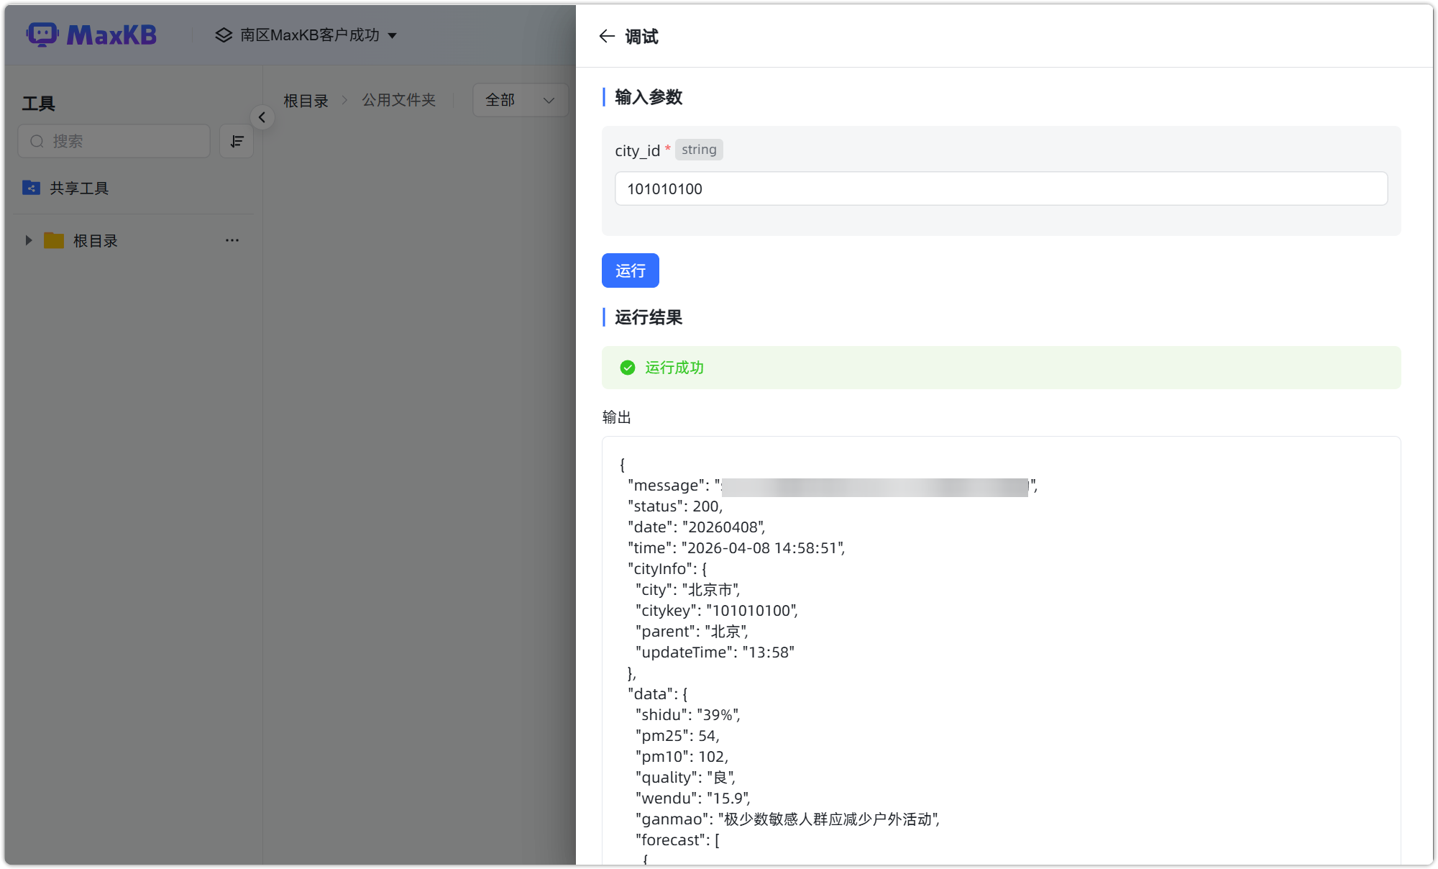Click the MaxKB logo

[x=91, y=35]
